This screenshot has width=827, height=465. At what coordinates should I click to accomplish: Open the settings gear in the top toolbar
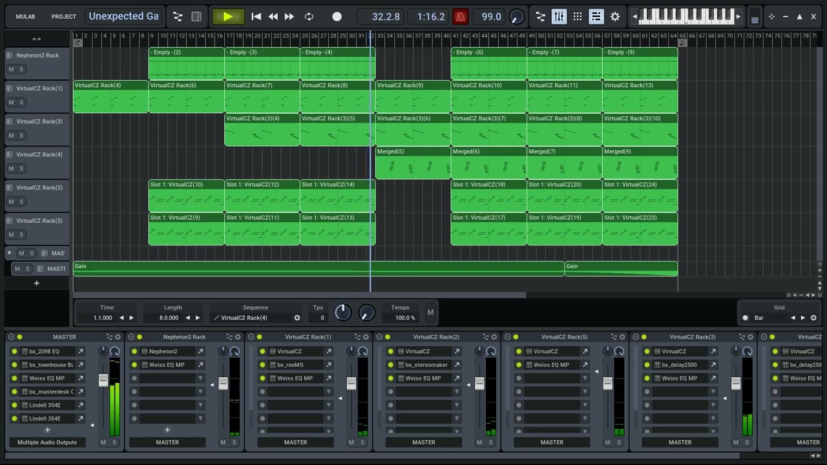[x=615, y=17]
